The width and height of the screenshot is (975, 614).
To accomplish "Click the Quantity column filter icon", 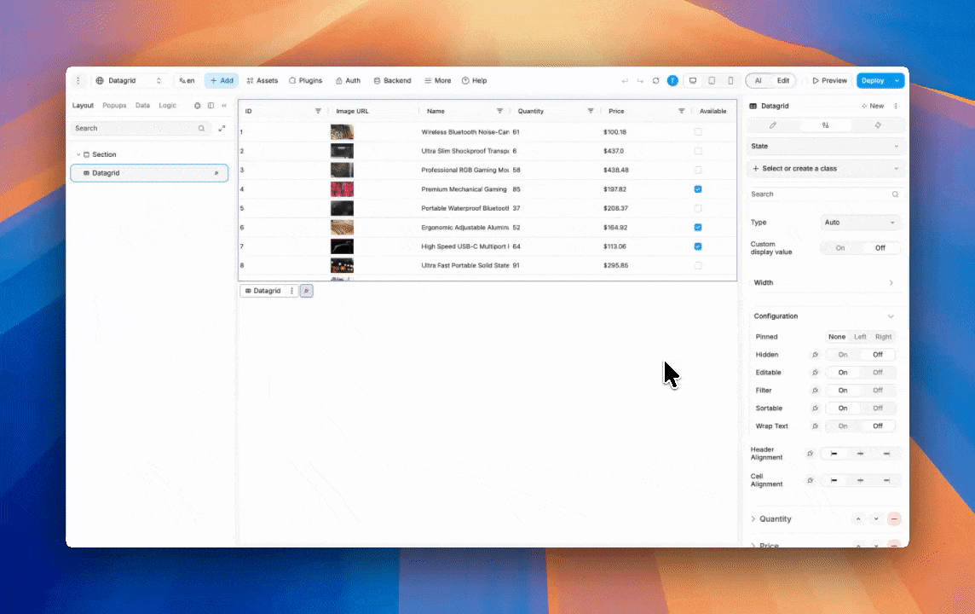I will [x=590, y=112].
